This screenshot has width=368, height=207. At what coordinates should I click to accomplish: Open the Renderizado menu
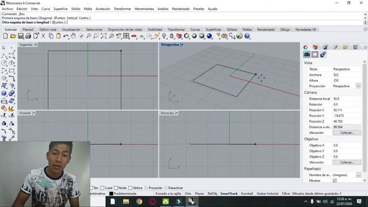181,9
